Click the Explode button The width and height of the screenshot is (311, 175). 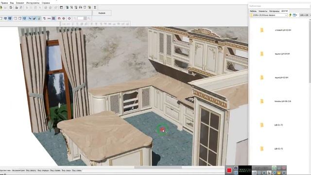(102, 13)
